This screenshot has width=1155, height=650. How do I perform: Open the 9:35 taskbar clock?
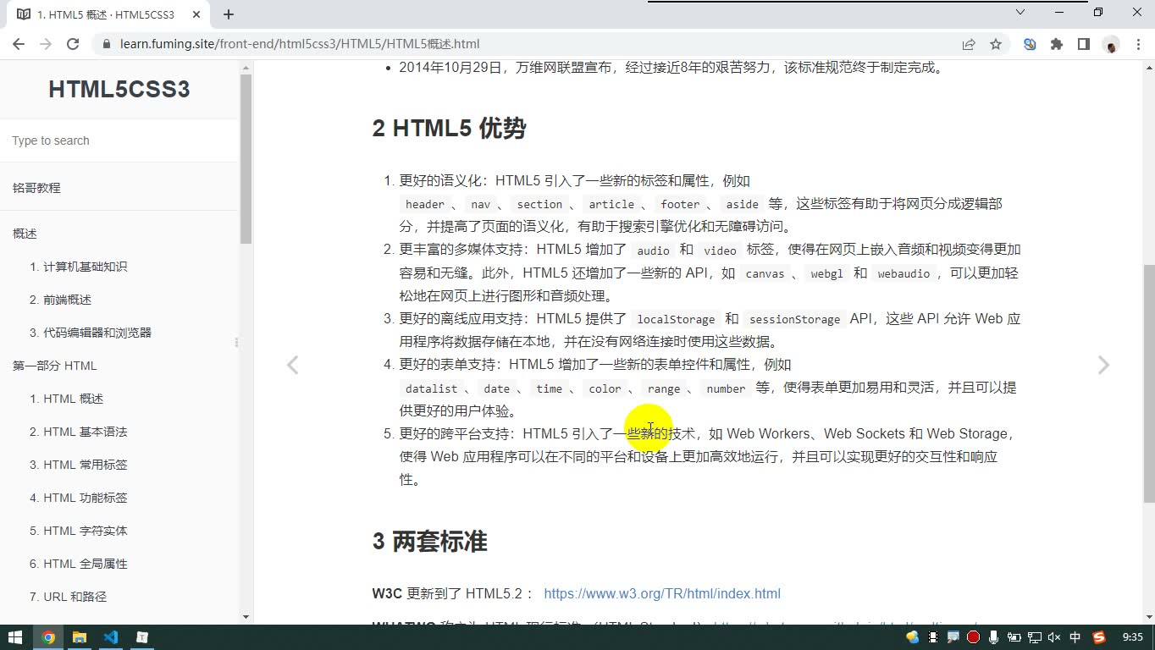1132,637
